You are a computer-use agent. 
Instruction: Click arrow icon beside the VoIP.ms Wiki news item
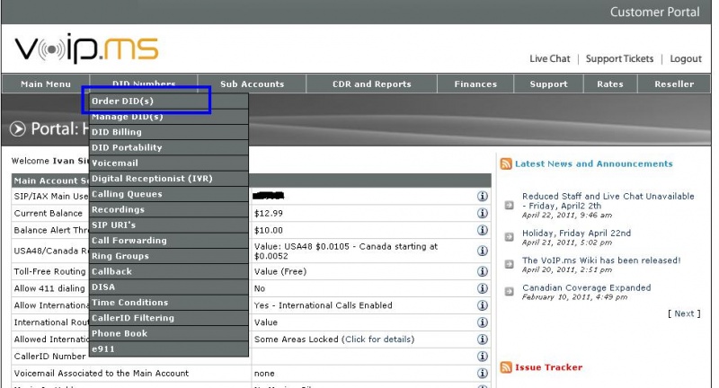tap(509, 264)
